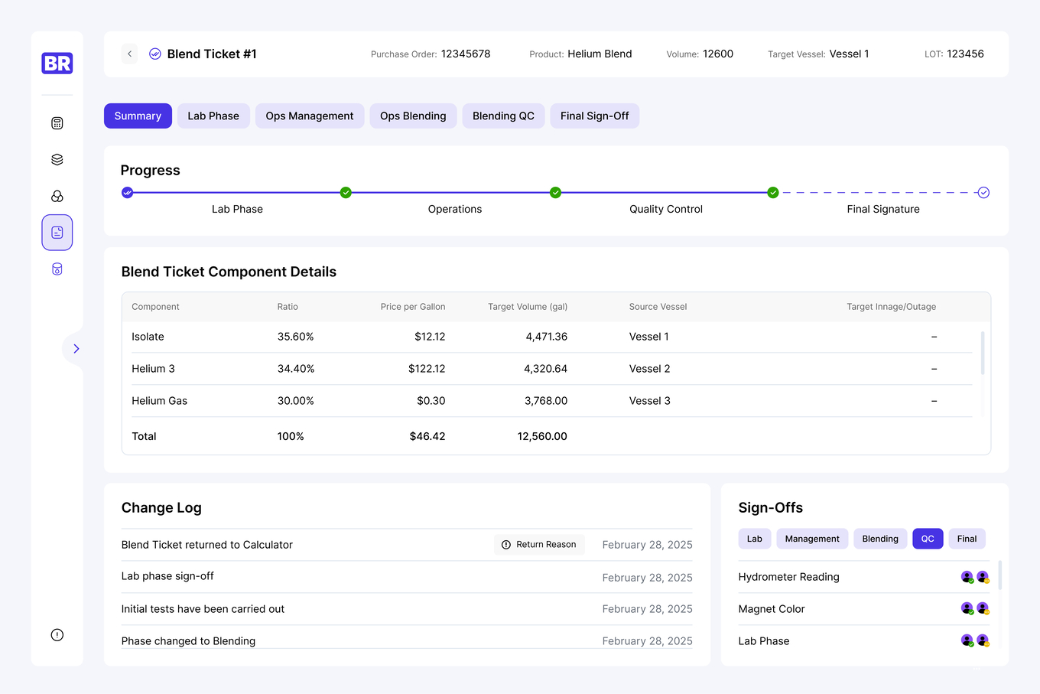
Task: Click the BR logo at top left
Action: 57,64
